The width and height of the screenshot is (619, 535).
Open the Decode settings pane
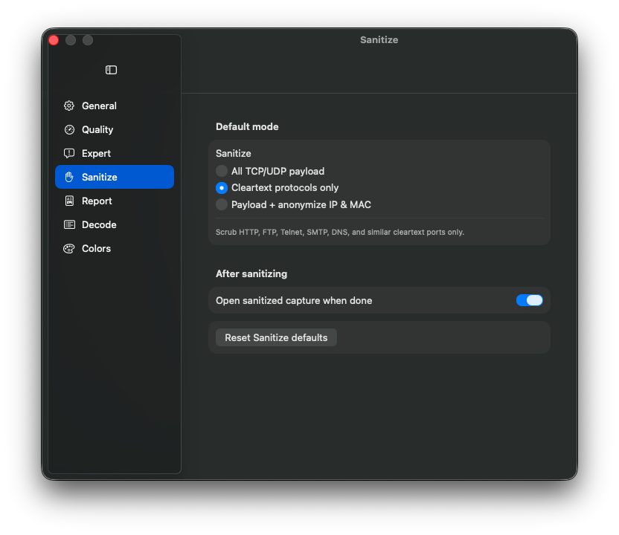coord(115,224)
